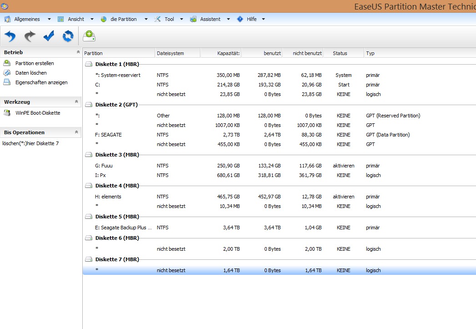Click the create partition toolbar icon
This screenshot has width=476, height=329.
[89, 36]
